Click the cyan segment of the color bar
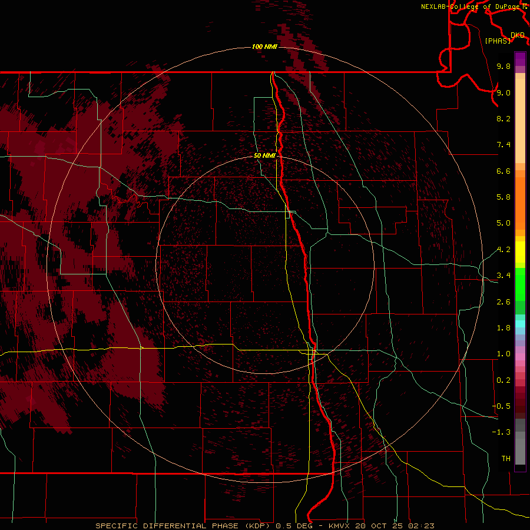 pos(520,323)
